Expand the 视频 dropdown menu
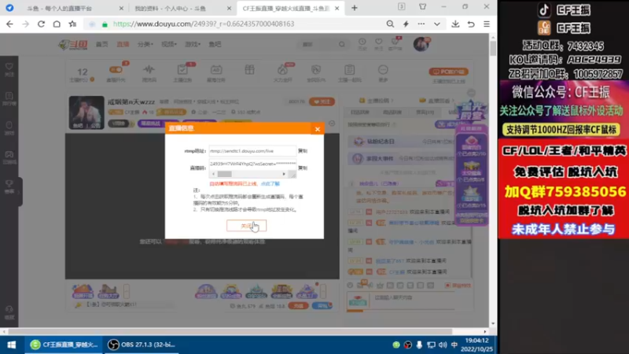The height and width of the screenshot is (354, 629). 169,44
